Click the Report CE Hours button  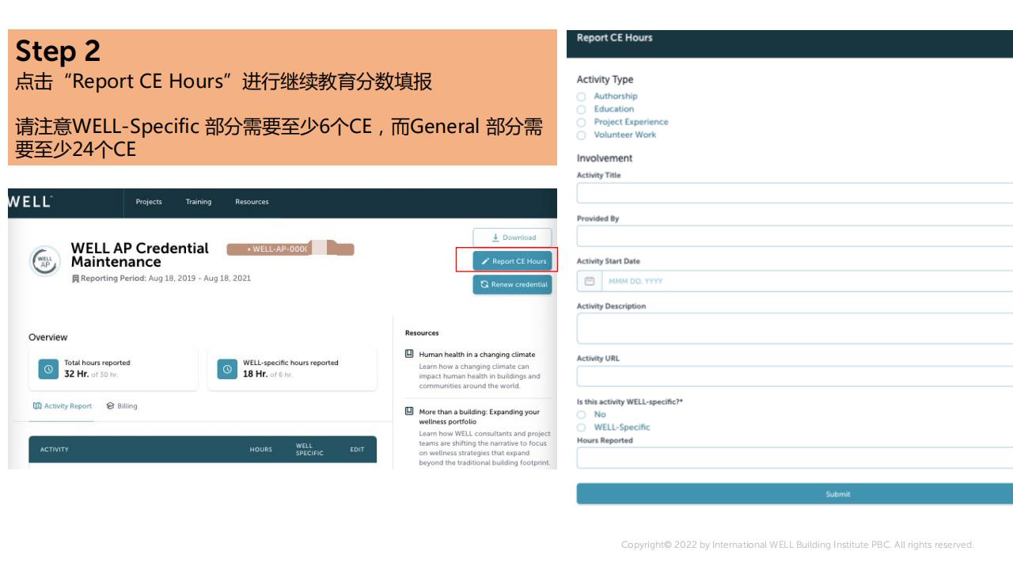coord(512,261)
